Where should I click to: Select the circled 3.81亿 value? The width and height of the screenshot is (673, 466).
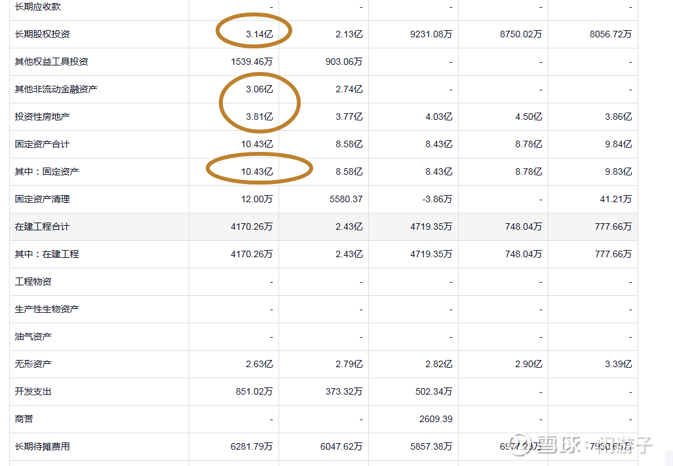coord(259,117)
